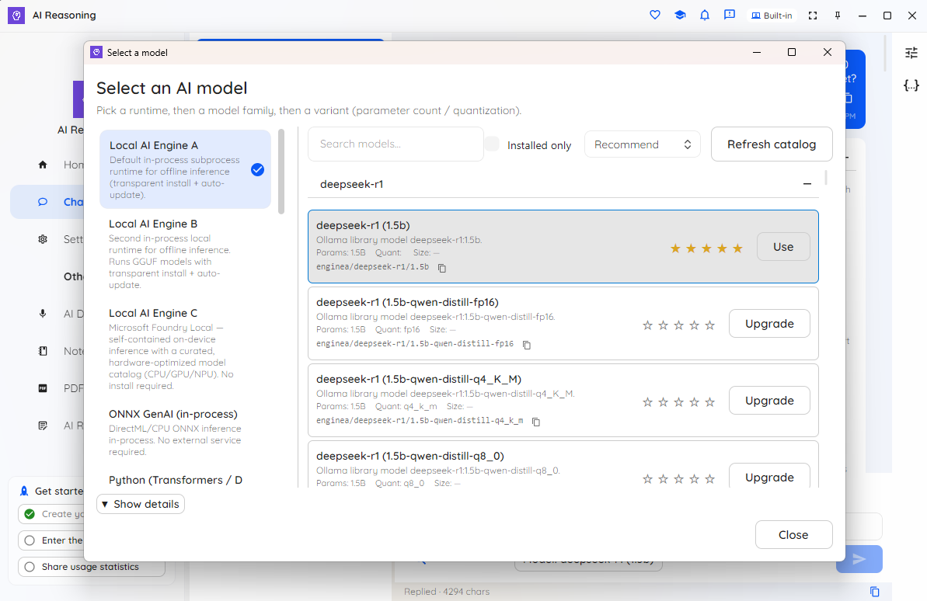Click the AI report icon in main sidebar
Image resolution: width=927 pixels, height=601 pixels.
coord(43,426)
